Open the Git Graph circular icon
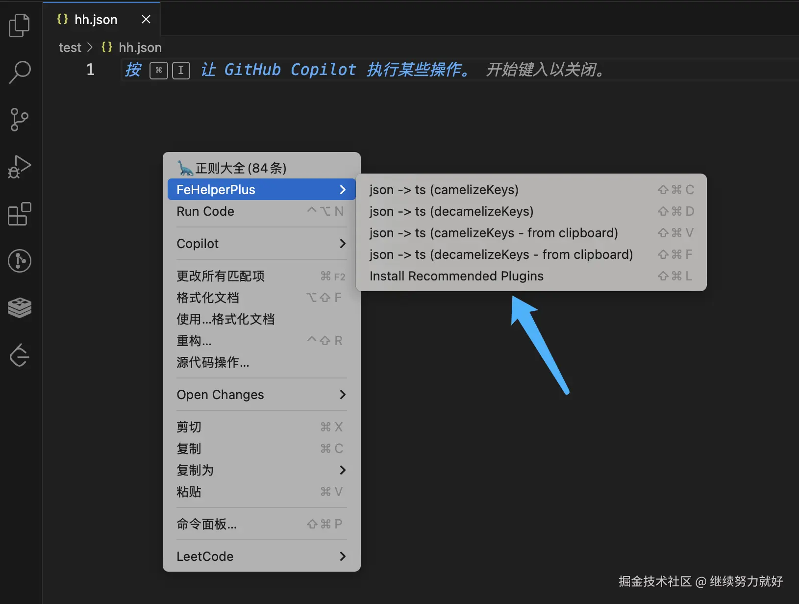This screenshot has width=799, height=604. (20, 261)
